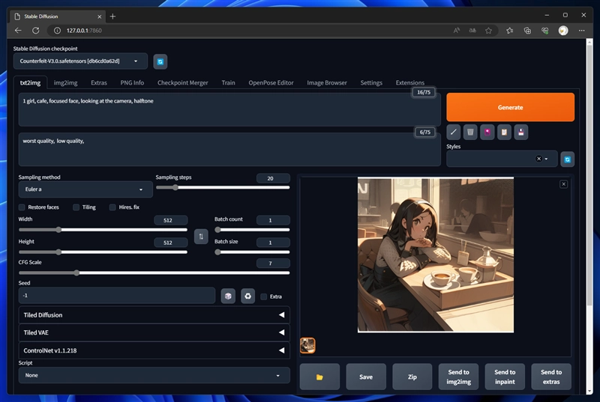View site information for 127.0.0.1
The width and height of the screenshot is (600, 402).
click(x=57, y=31)
